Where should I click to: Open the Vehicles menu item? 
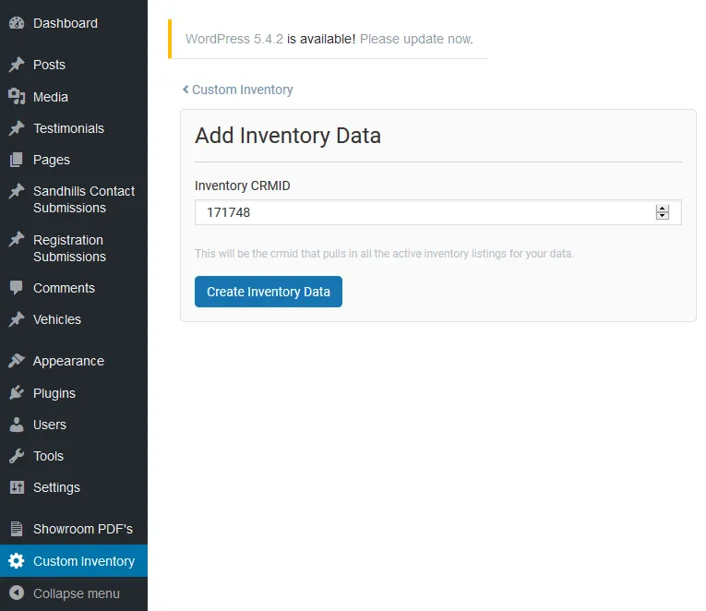[x=74, y=319]
